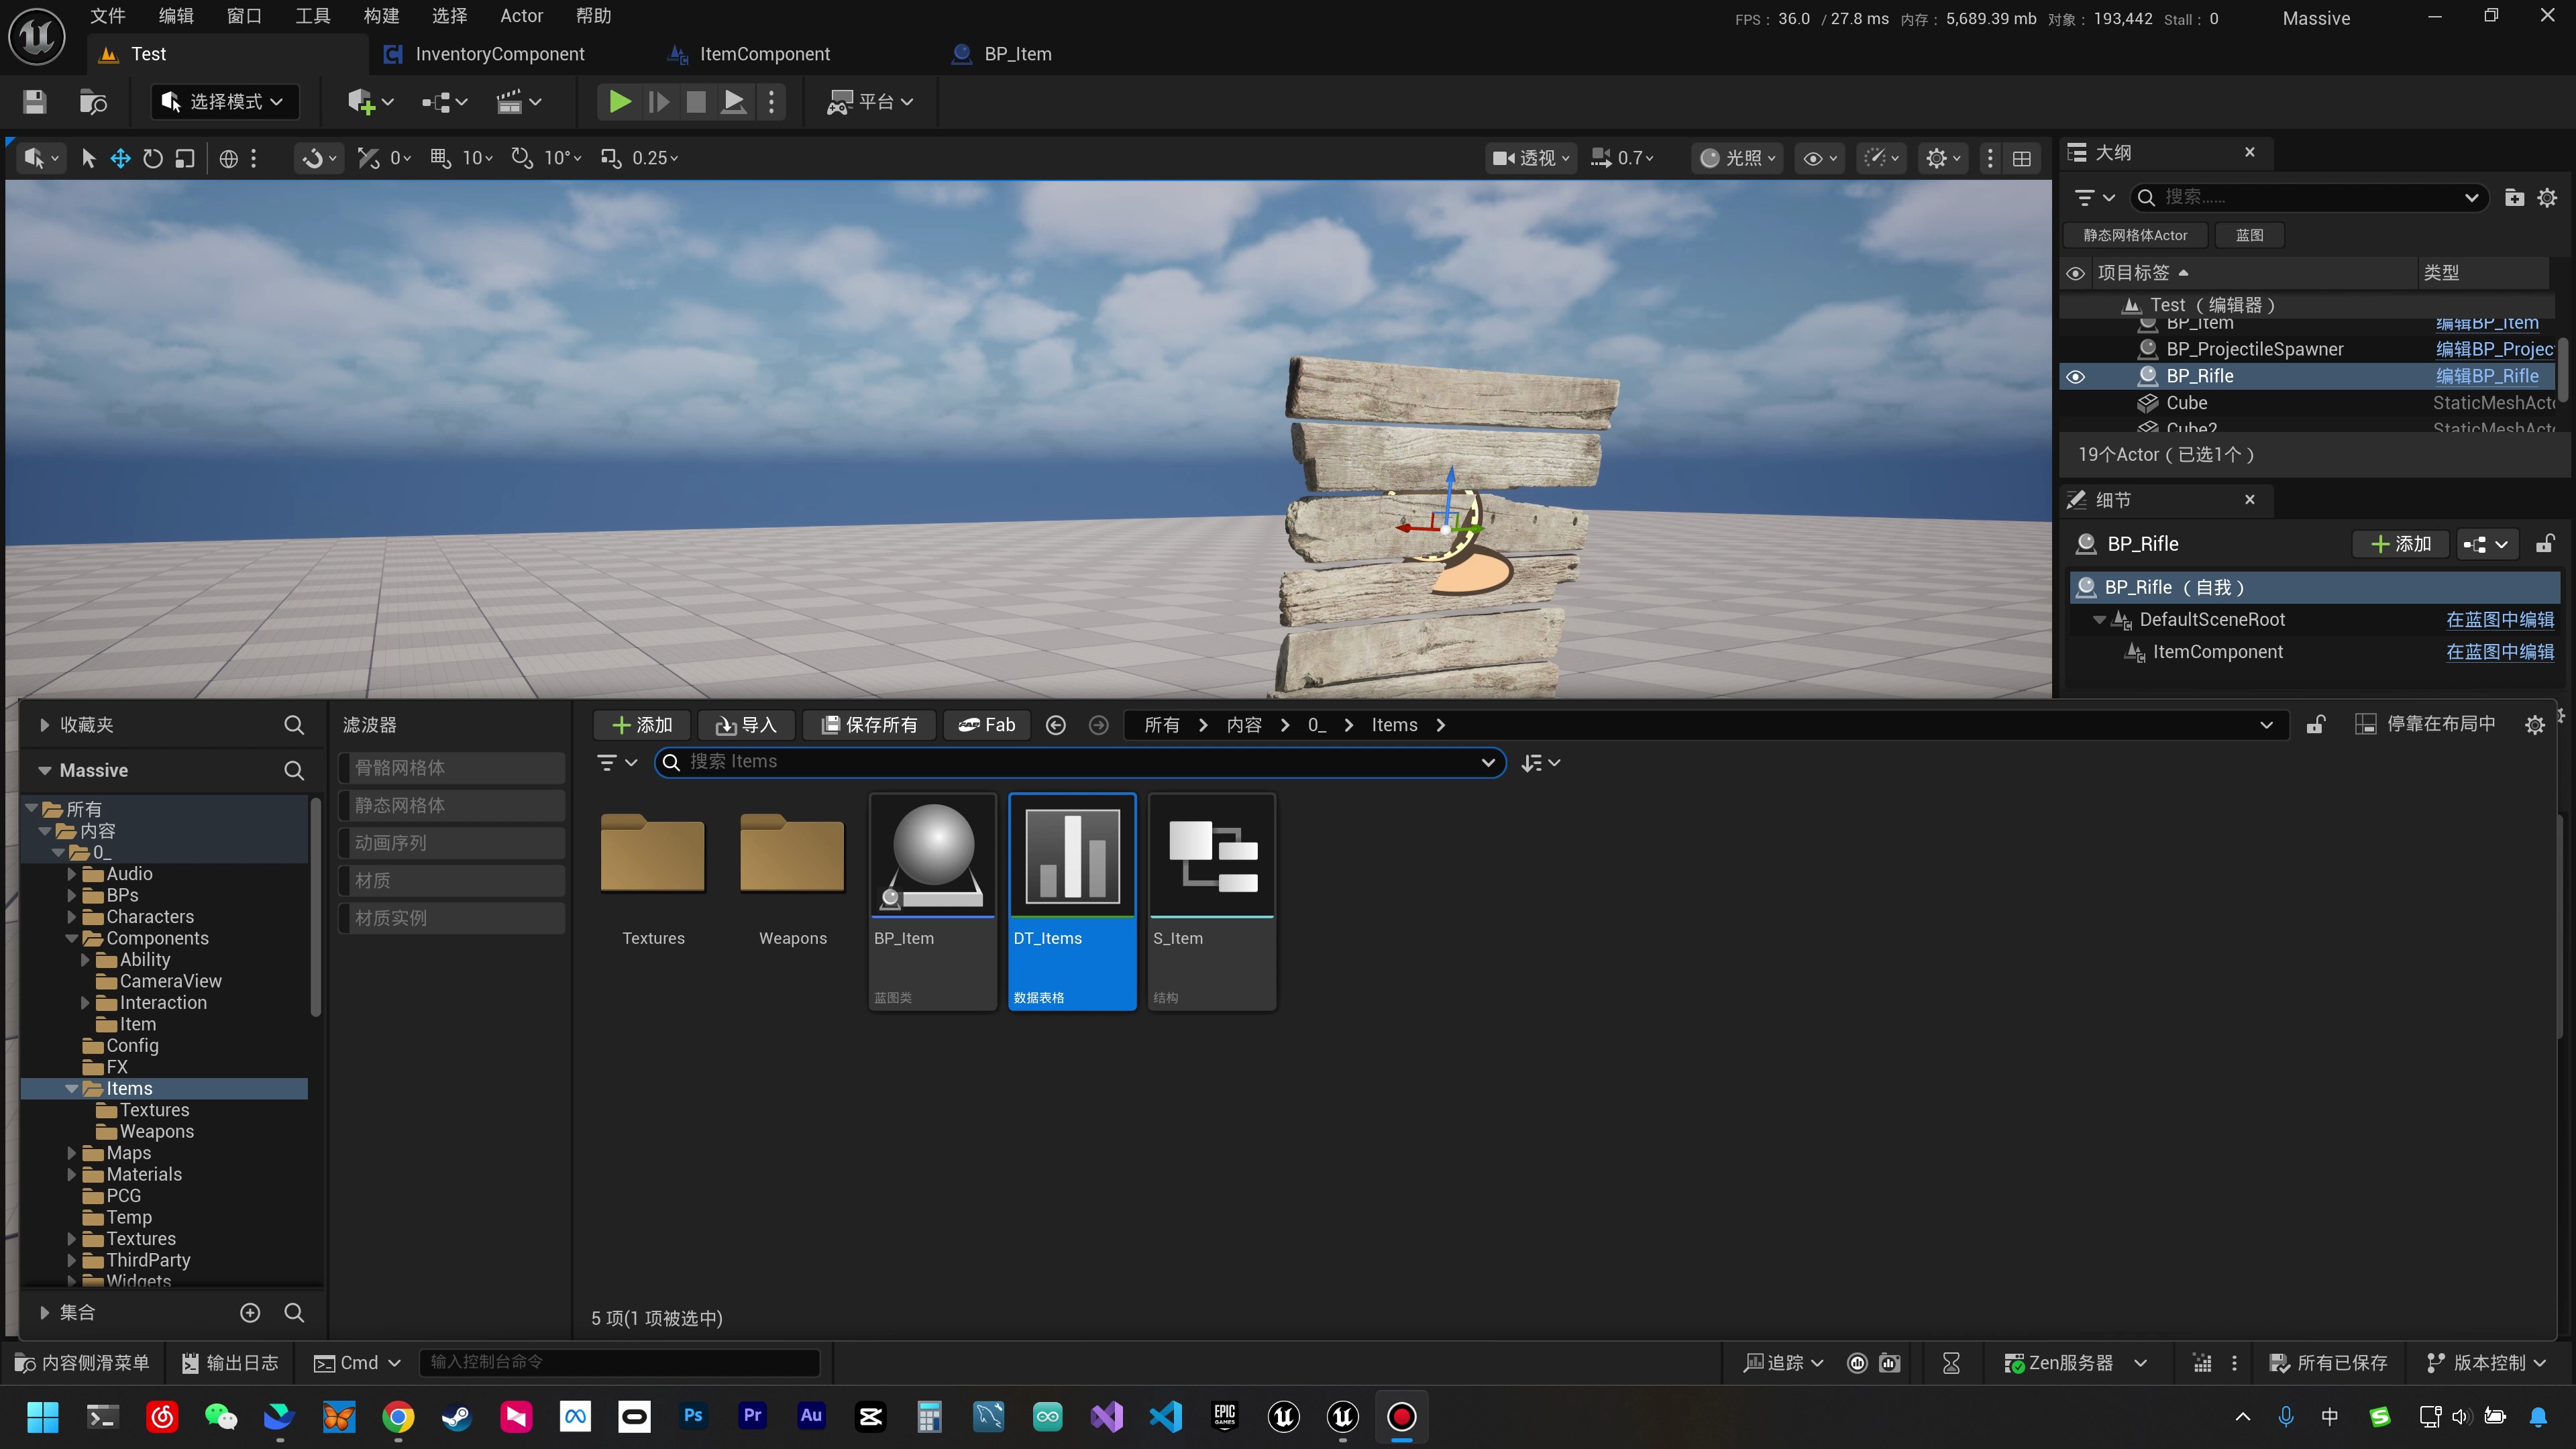Open the quick add-to-project cube icon

[370, 102]
